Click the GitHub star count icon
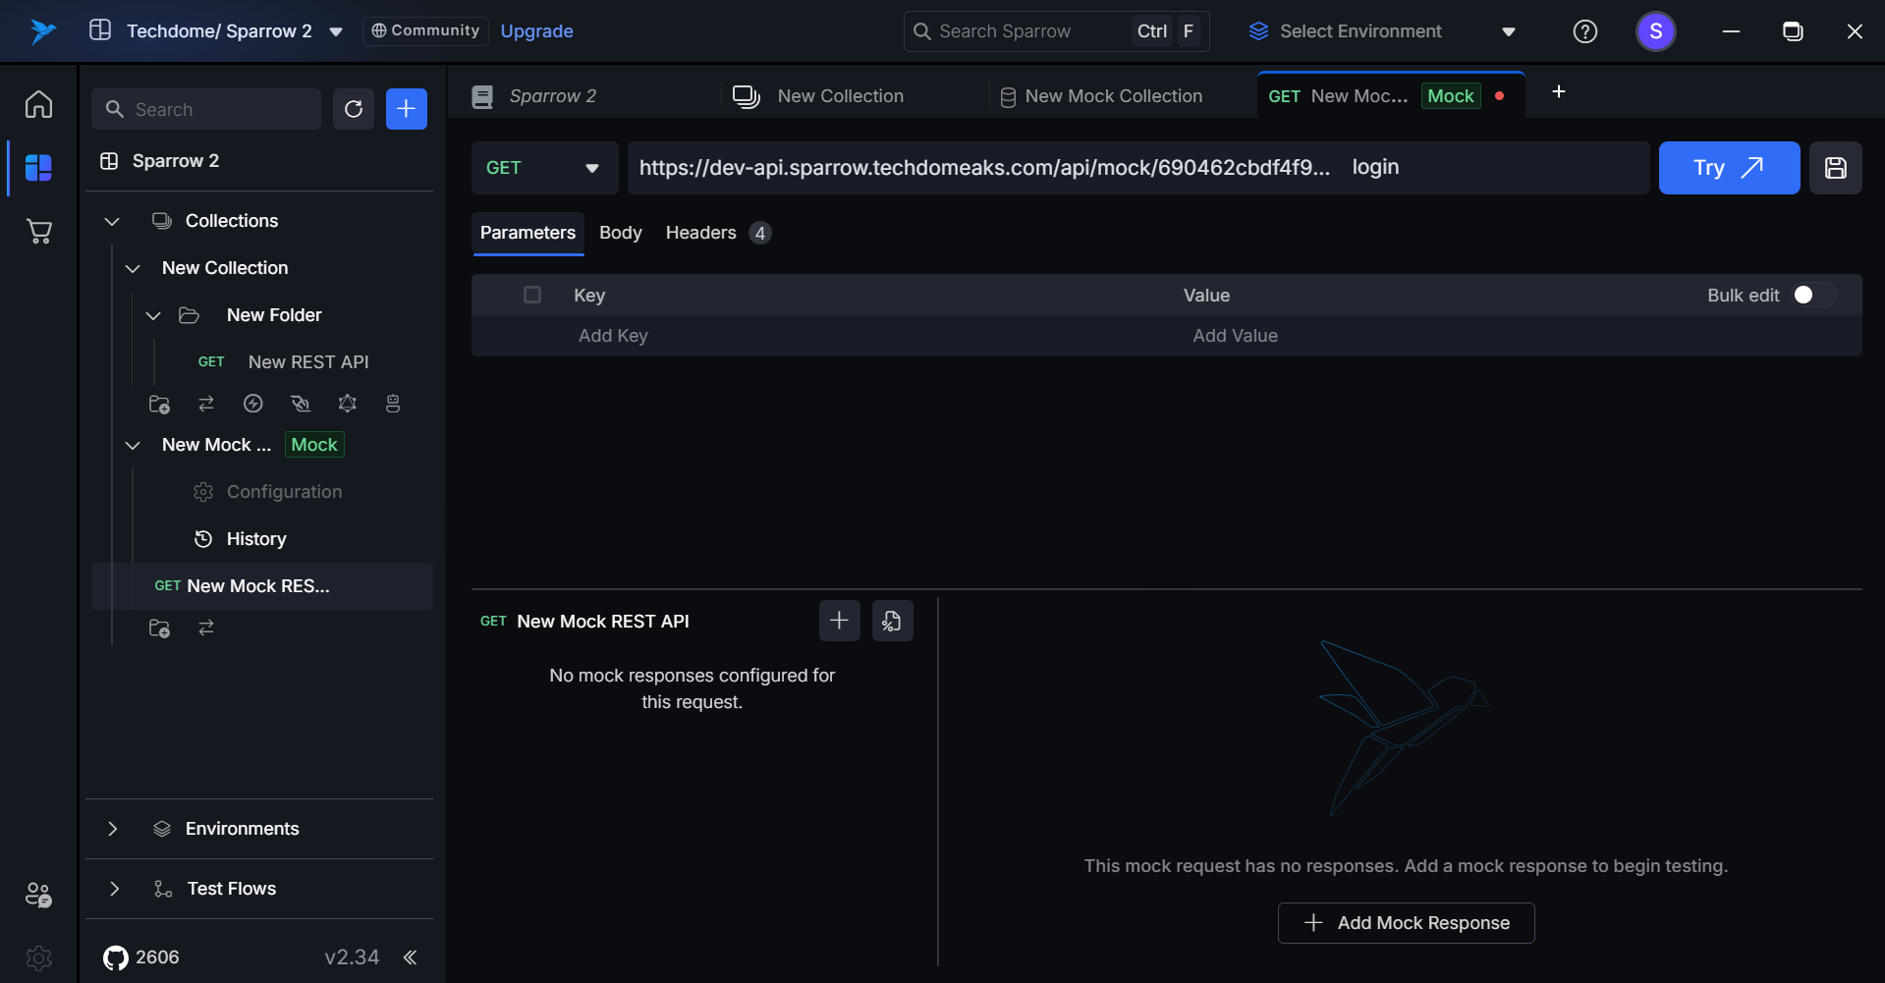Image resolution: width=1885 pixels, height=983 pixels. tap(116, 957)
